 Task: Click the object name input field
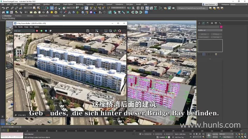(208, 27)
